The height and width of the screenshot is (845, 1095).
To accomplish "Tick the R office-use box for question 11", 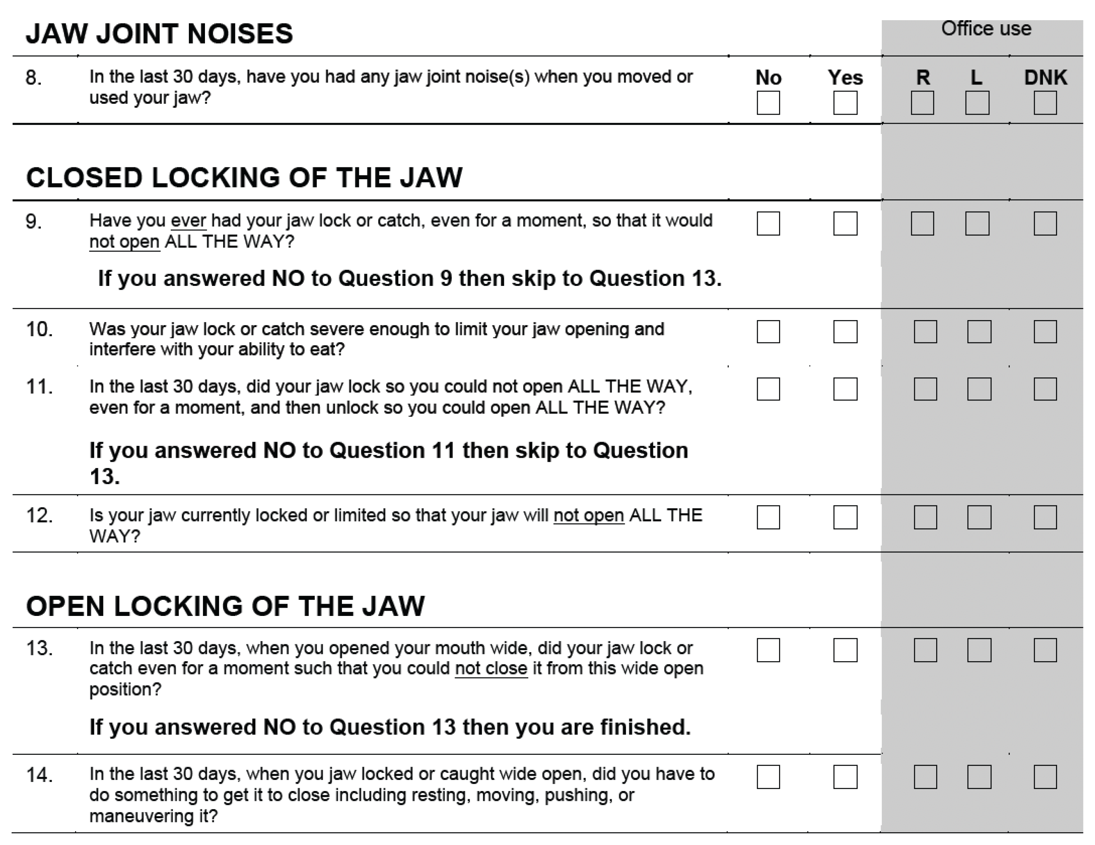I will click(x=925, y=389).
